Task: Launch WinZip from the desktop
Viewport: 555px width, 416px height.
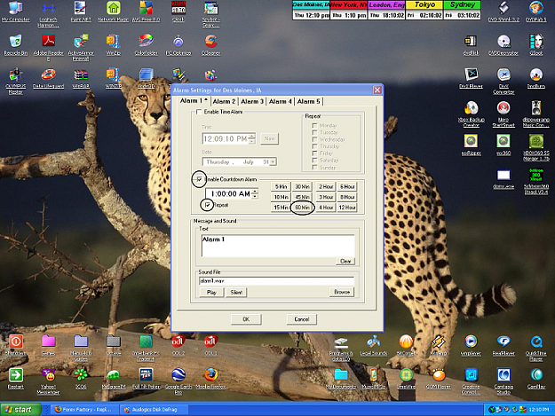Action: [114, 45]
